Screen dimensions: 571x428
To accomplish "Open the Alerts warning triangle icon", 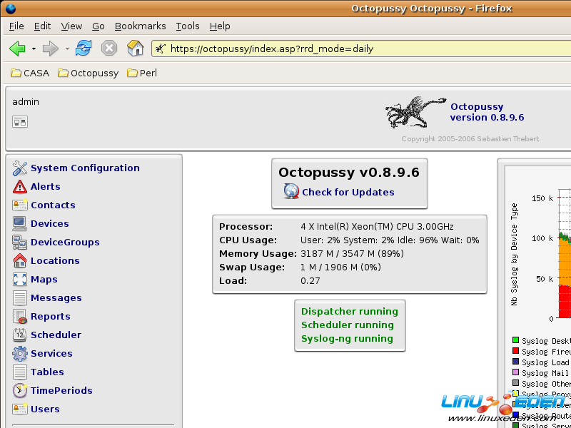I will point(19,187).
